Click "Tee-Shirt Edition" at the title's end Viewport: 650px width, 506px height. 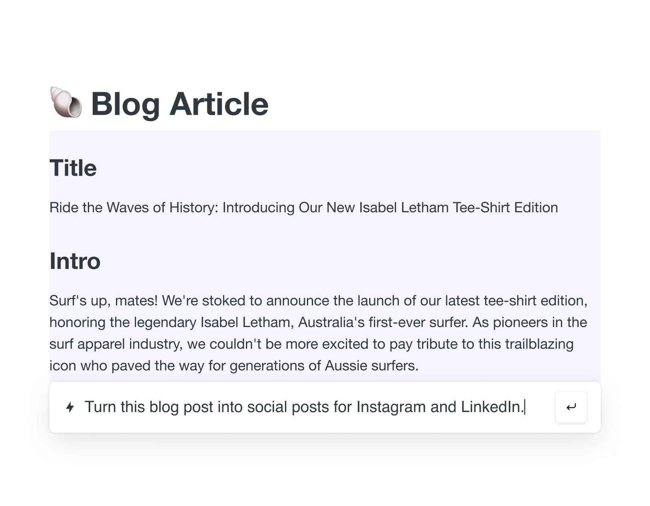tap(505, 207)
